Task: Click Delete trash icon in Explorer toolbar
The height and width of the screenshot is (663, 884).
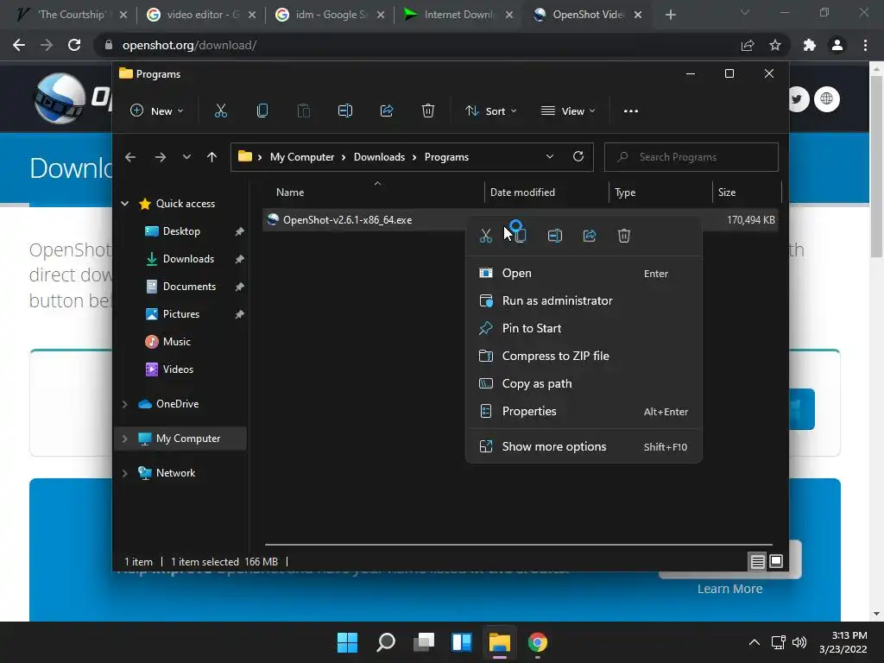Action: pos(428,111)
